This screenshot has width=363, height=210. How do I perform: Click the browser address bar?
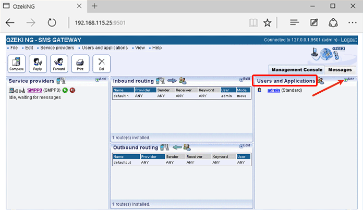[156, 23]
